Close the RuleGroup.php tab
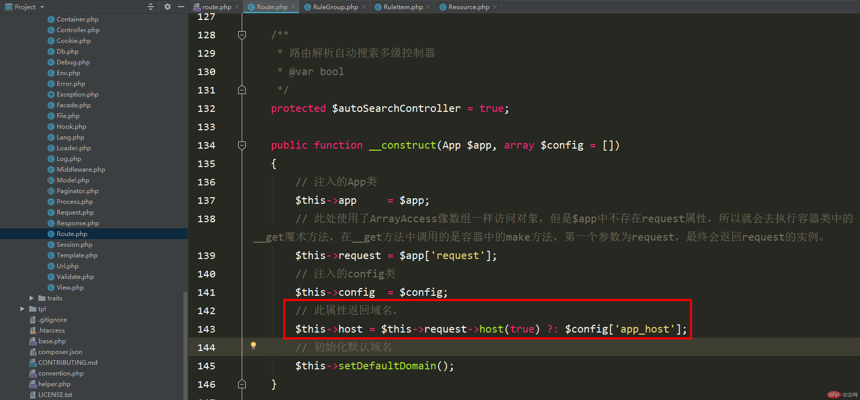The height and width of the screenshot is (400, 860). point(363,7)
